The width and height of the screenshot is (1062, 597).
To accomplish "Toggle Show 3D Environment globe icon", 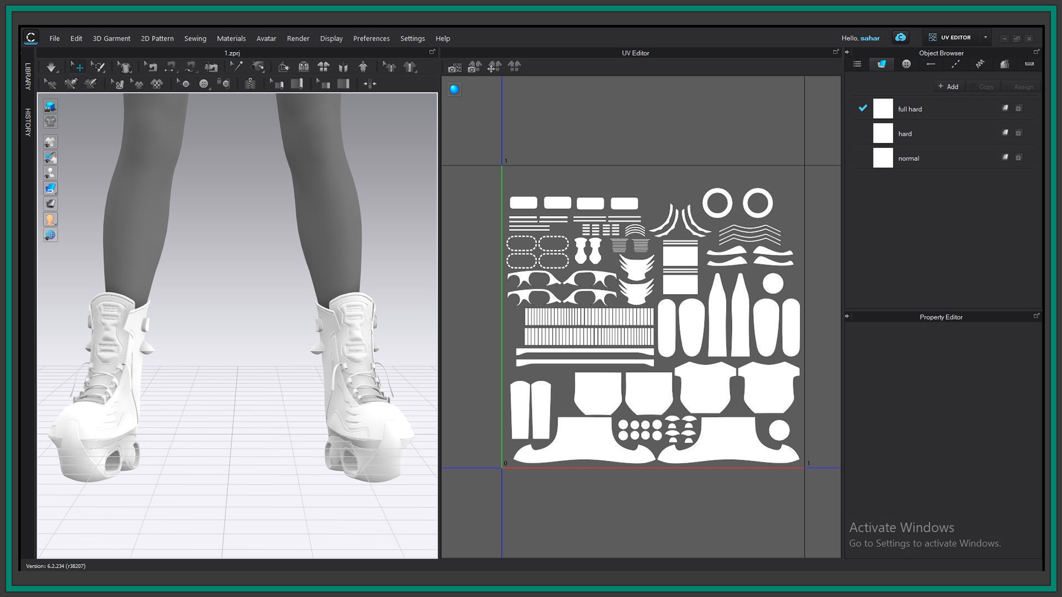I will [50, 235].
